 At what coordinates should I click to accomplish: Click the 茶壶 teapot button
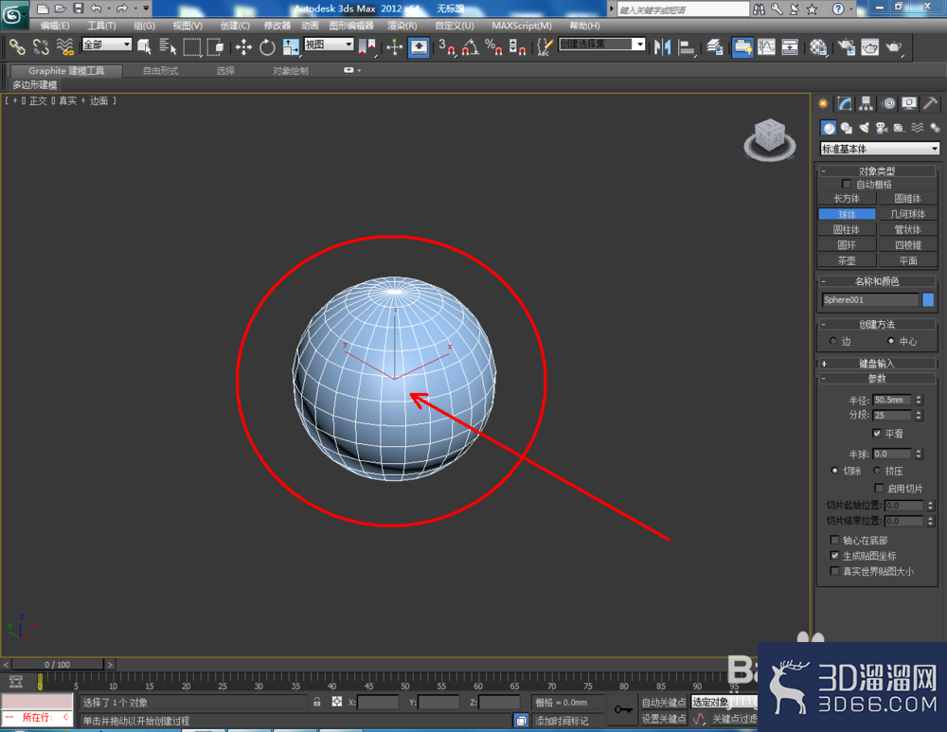click(847, 261)
